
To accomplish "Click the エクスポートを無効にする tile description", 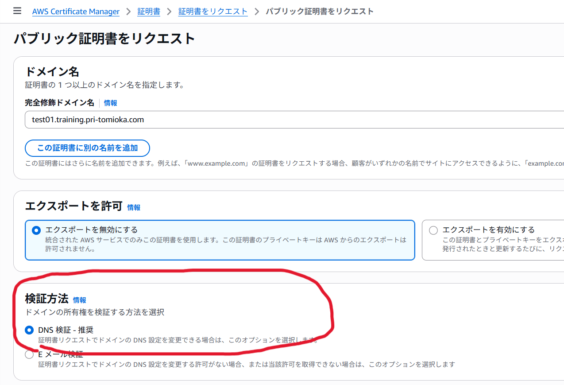I will point(225,244).
